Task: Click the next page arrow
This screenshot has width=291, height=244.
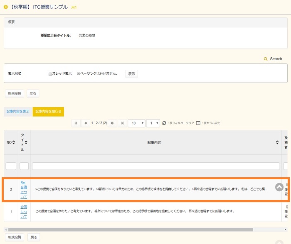Action: point(112,123)
